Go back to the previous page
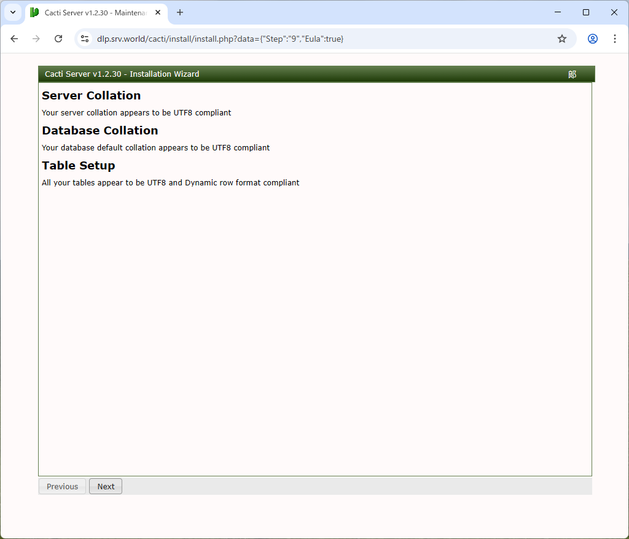Image resolution: width=629 pixels, height=539 pixels. pyautogui.click(x=14, y=39)
